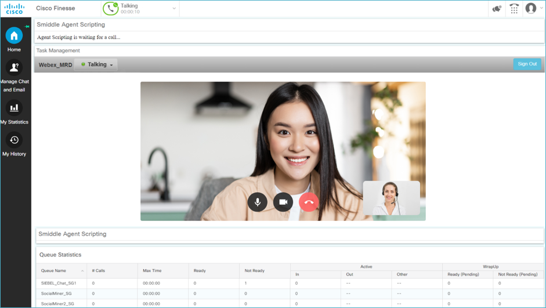Open the dialpad keypad icon

[x=514, y=8]
